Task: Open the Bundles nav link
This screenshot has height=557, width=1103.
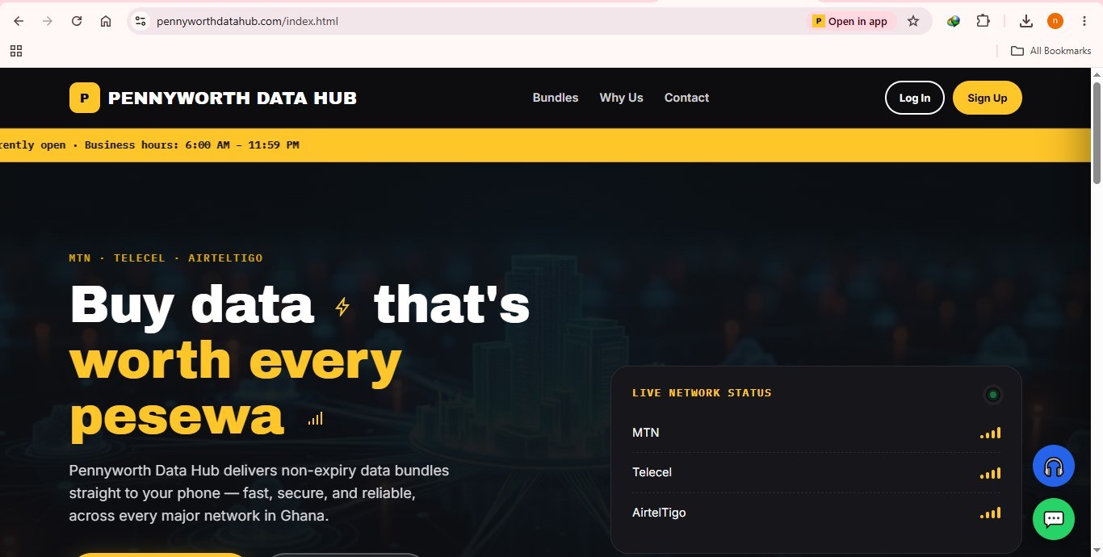Action: 556,98
